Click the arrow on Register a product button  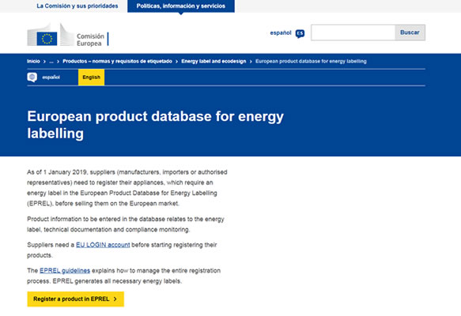pos(115,299)
